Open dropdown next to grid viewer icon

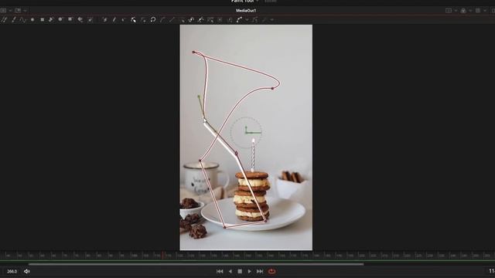pyautogui.click(x=485, y=10)
